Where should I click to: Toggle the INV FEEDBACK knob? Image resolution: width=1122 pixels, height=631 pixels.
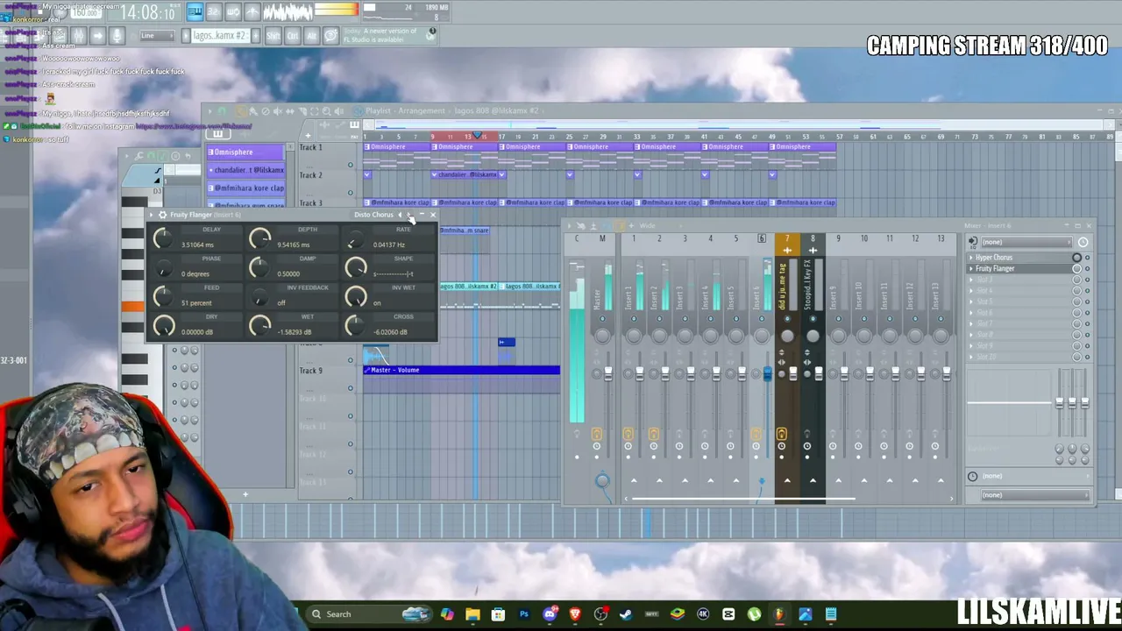(259, 298)
